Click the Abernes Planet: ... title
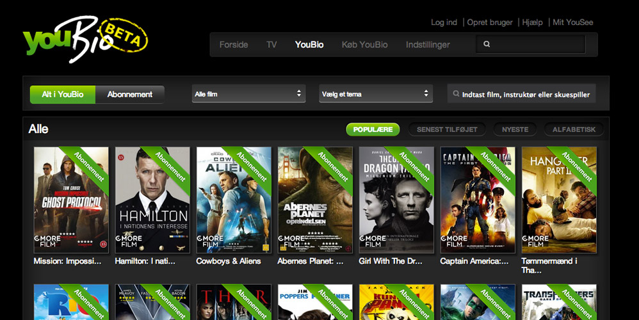Image resolution: width=639 pixels, height=320 pixels. (x=311, y=261)
